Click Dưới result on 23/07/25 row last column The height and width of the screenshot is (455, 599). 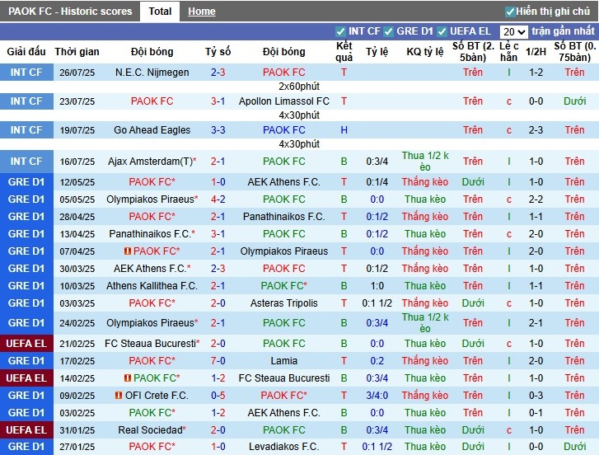pos(574,101)
